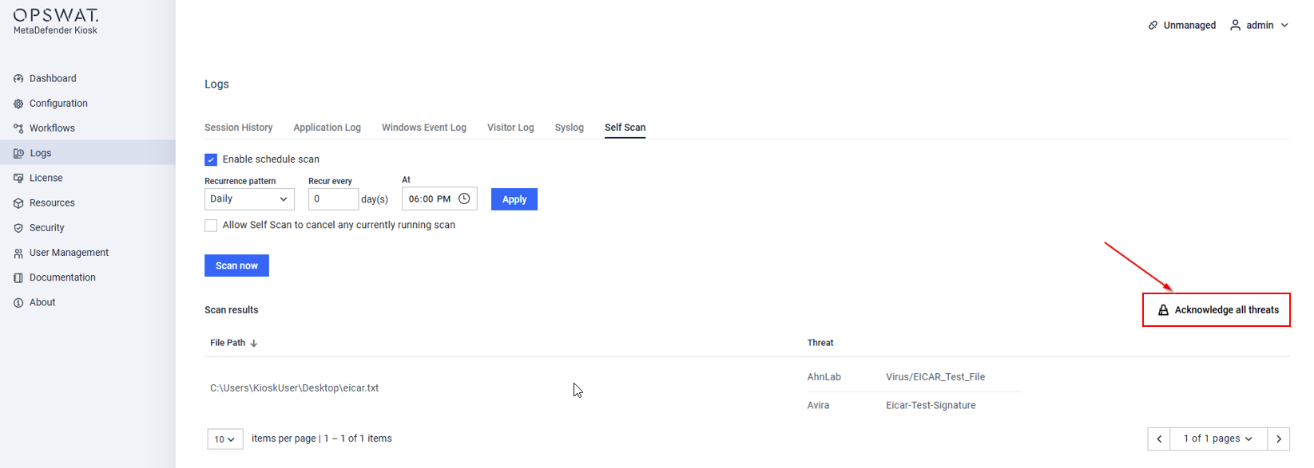Click the Avira engine name

[x=818, y=405]
